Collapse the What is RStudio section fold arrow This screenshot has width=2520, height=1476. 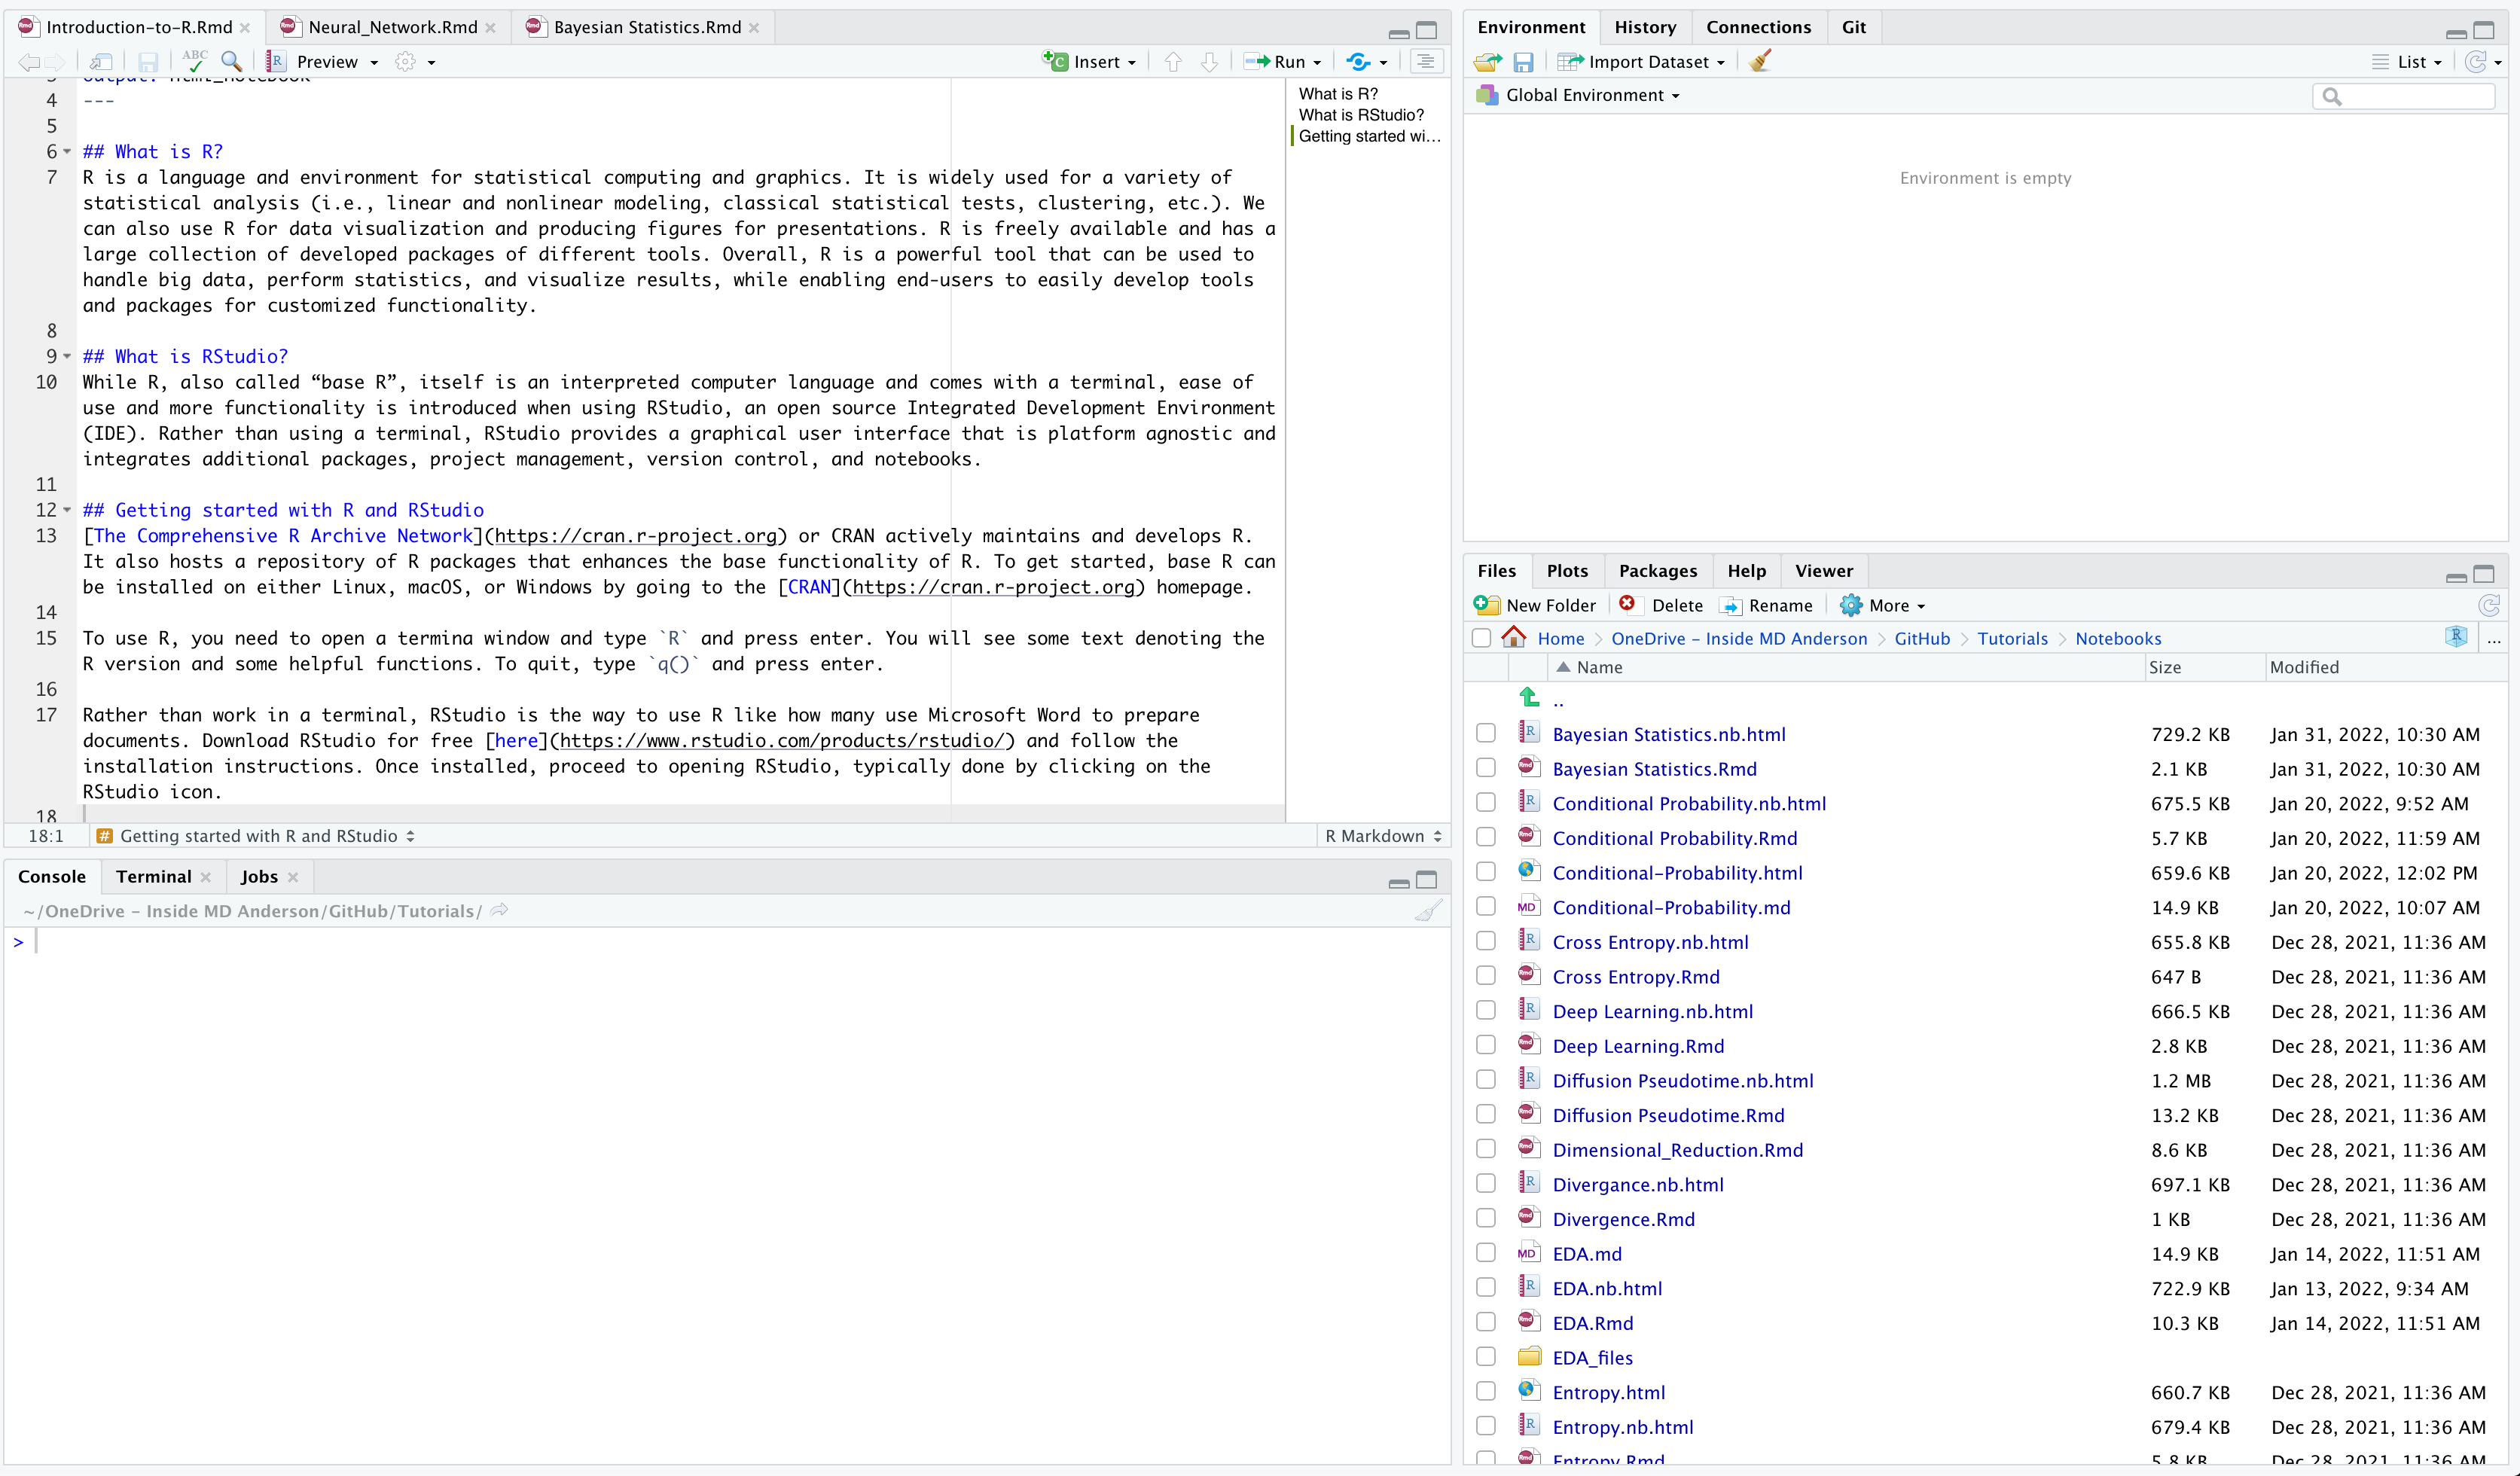[67, 356]
